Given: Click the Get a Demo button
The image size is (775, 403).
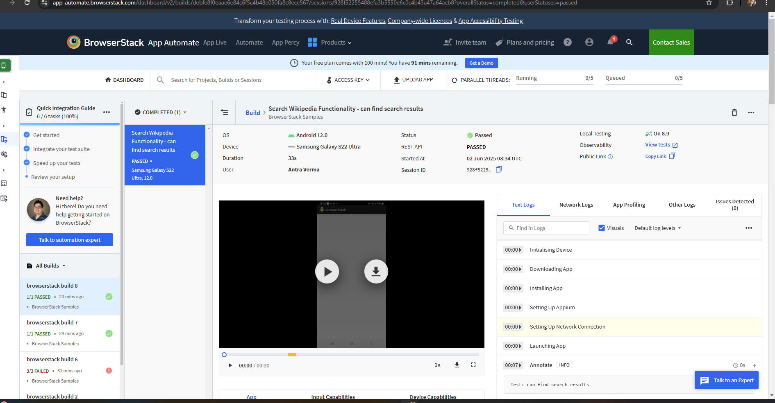Looking at the screenshot, I should (x=482, y=63).
